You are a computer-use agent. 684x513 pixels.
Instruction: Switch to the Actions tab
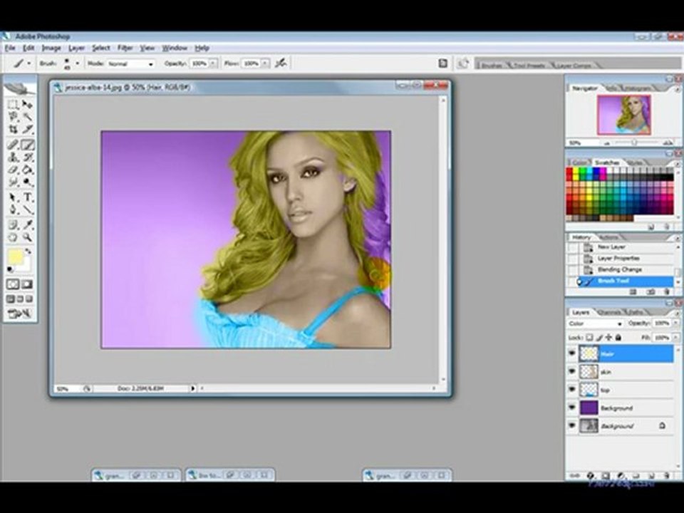click(x=609, y=237)
